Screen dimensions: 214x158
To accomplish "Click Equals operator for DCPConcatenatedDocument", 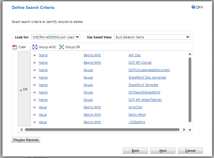I will point(88,70).
